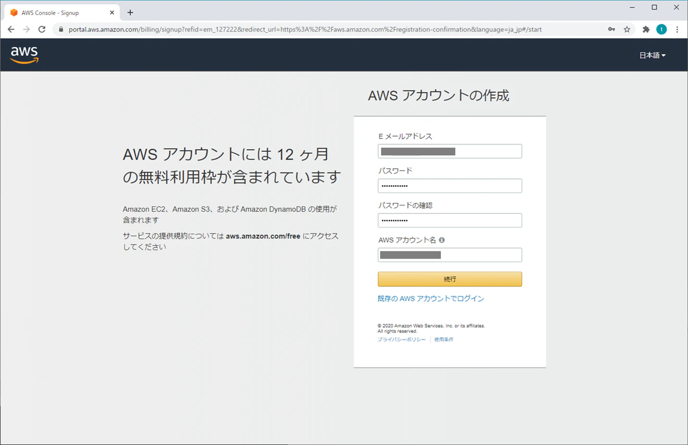
Task: Open the プライバシーポリシー link
Action: 402,339
